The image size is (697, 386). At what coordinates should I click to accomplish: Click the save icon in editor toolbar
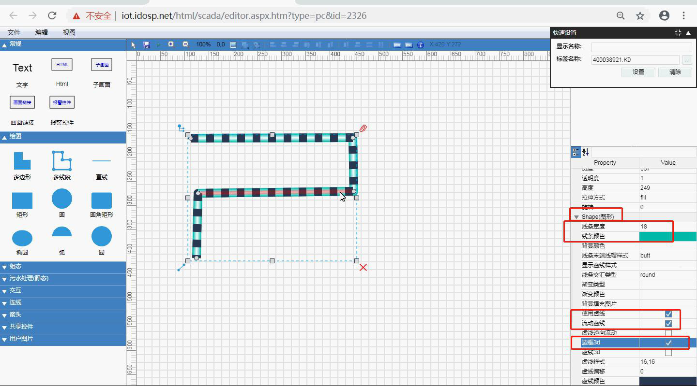coord(146,44)
